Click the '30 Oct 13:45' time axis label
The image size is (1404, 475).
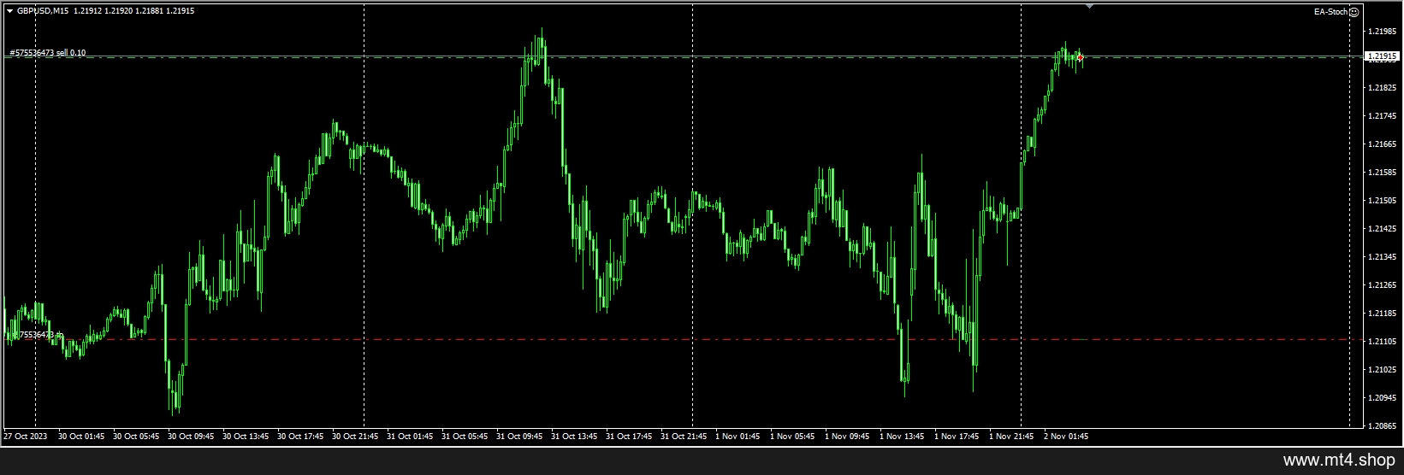(x=246, y=437)
